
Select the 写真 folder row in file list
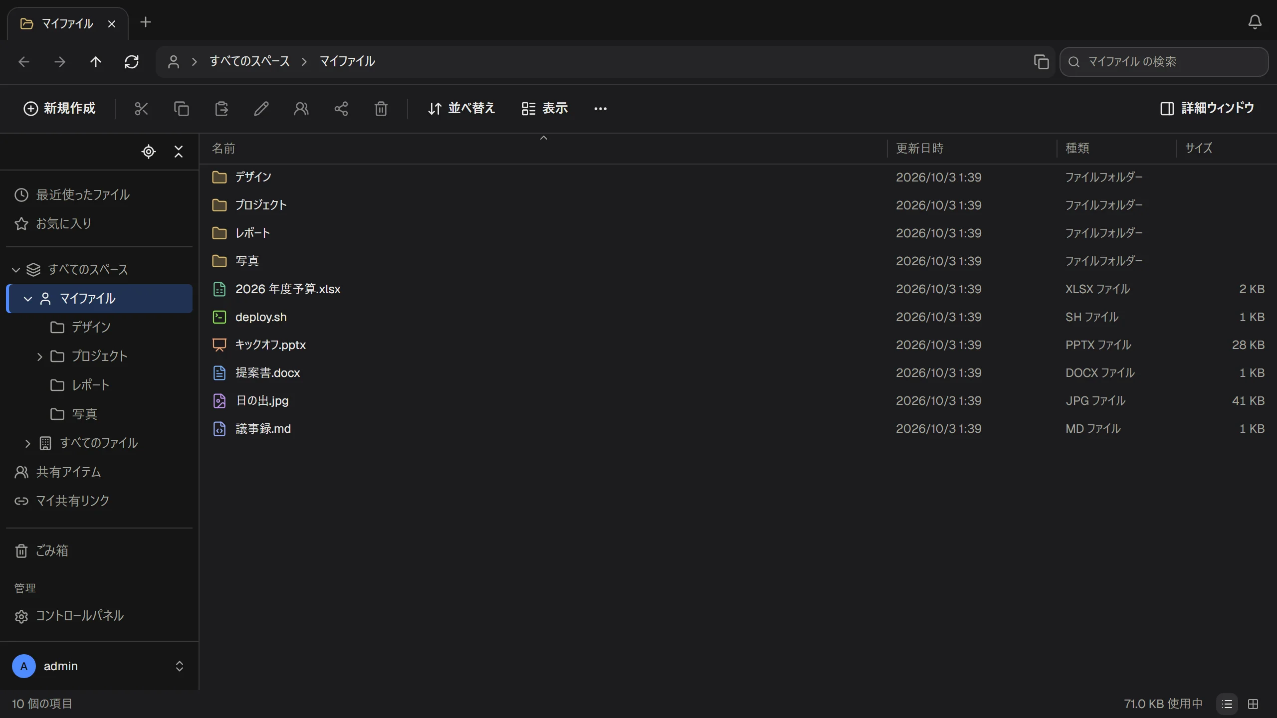coord(738,261)
